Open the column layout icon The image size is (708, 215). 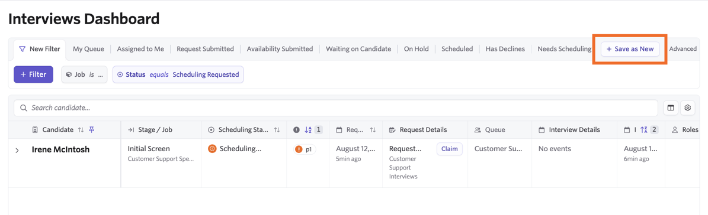click(x=671, y=108)
